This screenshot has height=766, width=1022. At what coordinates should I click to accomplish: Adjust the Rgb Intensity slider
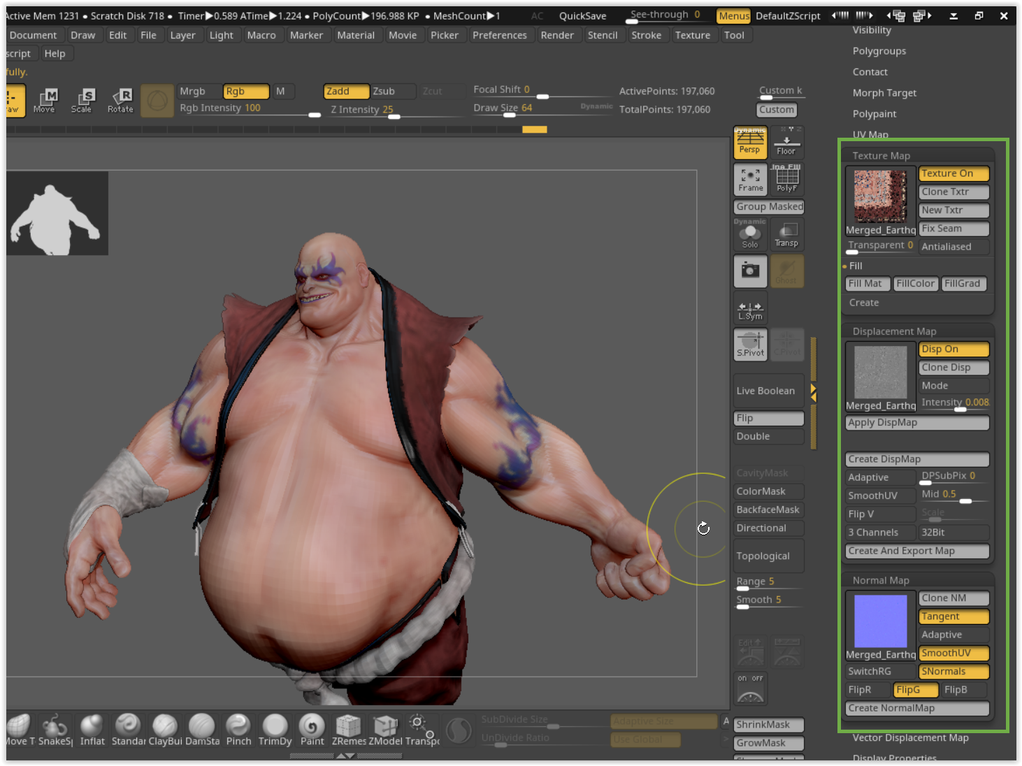250,109
